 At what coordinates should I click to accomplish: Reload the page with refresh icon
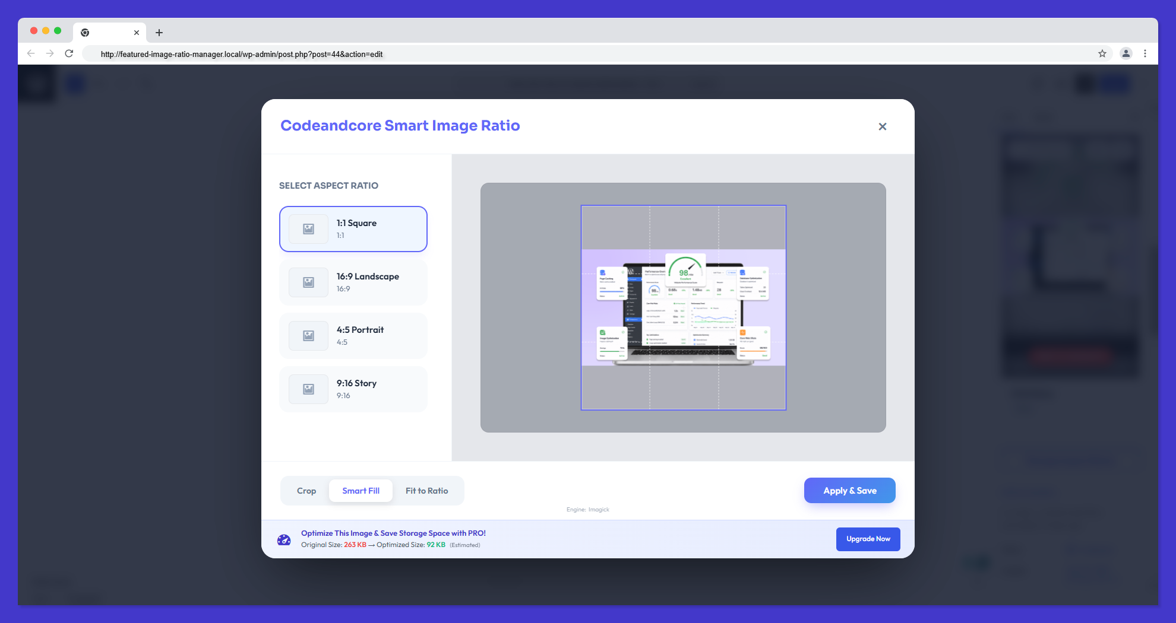[69, 53]
